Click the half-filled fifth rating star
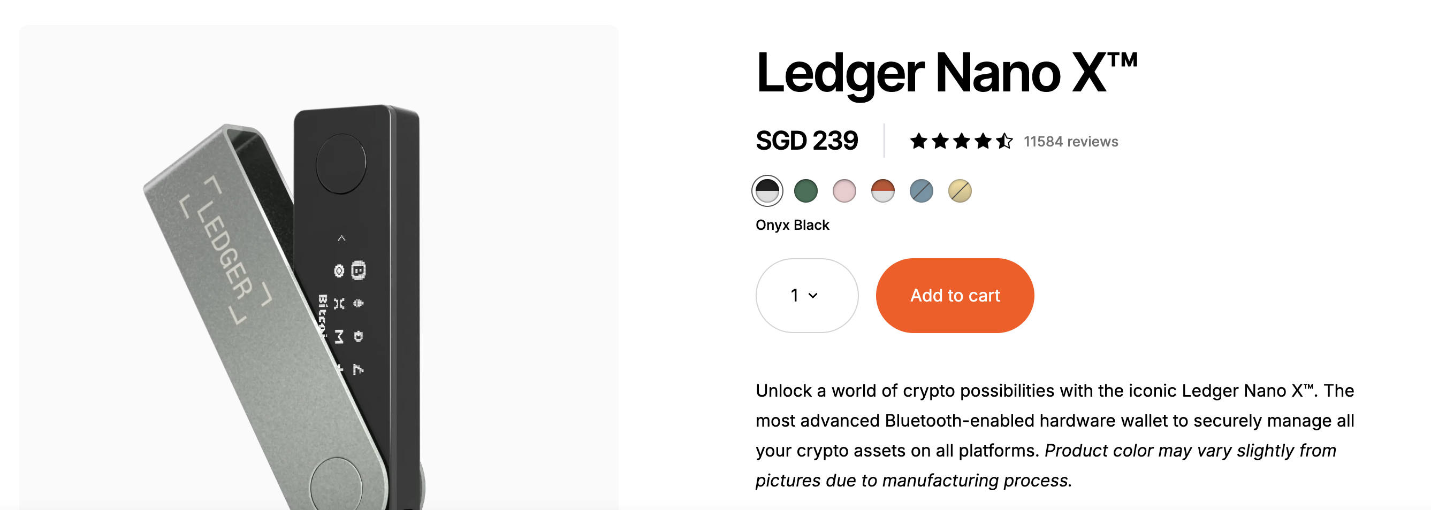The image size is (1431, 510). coord(1004,141)
